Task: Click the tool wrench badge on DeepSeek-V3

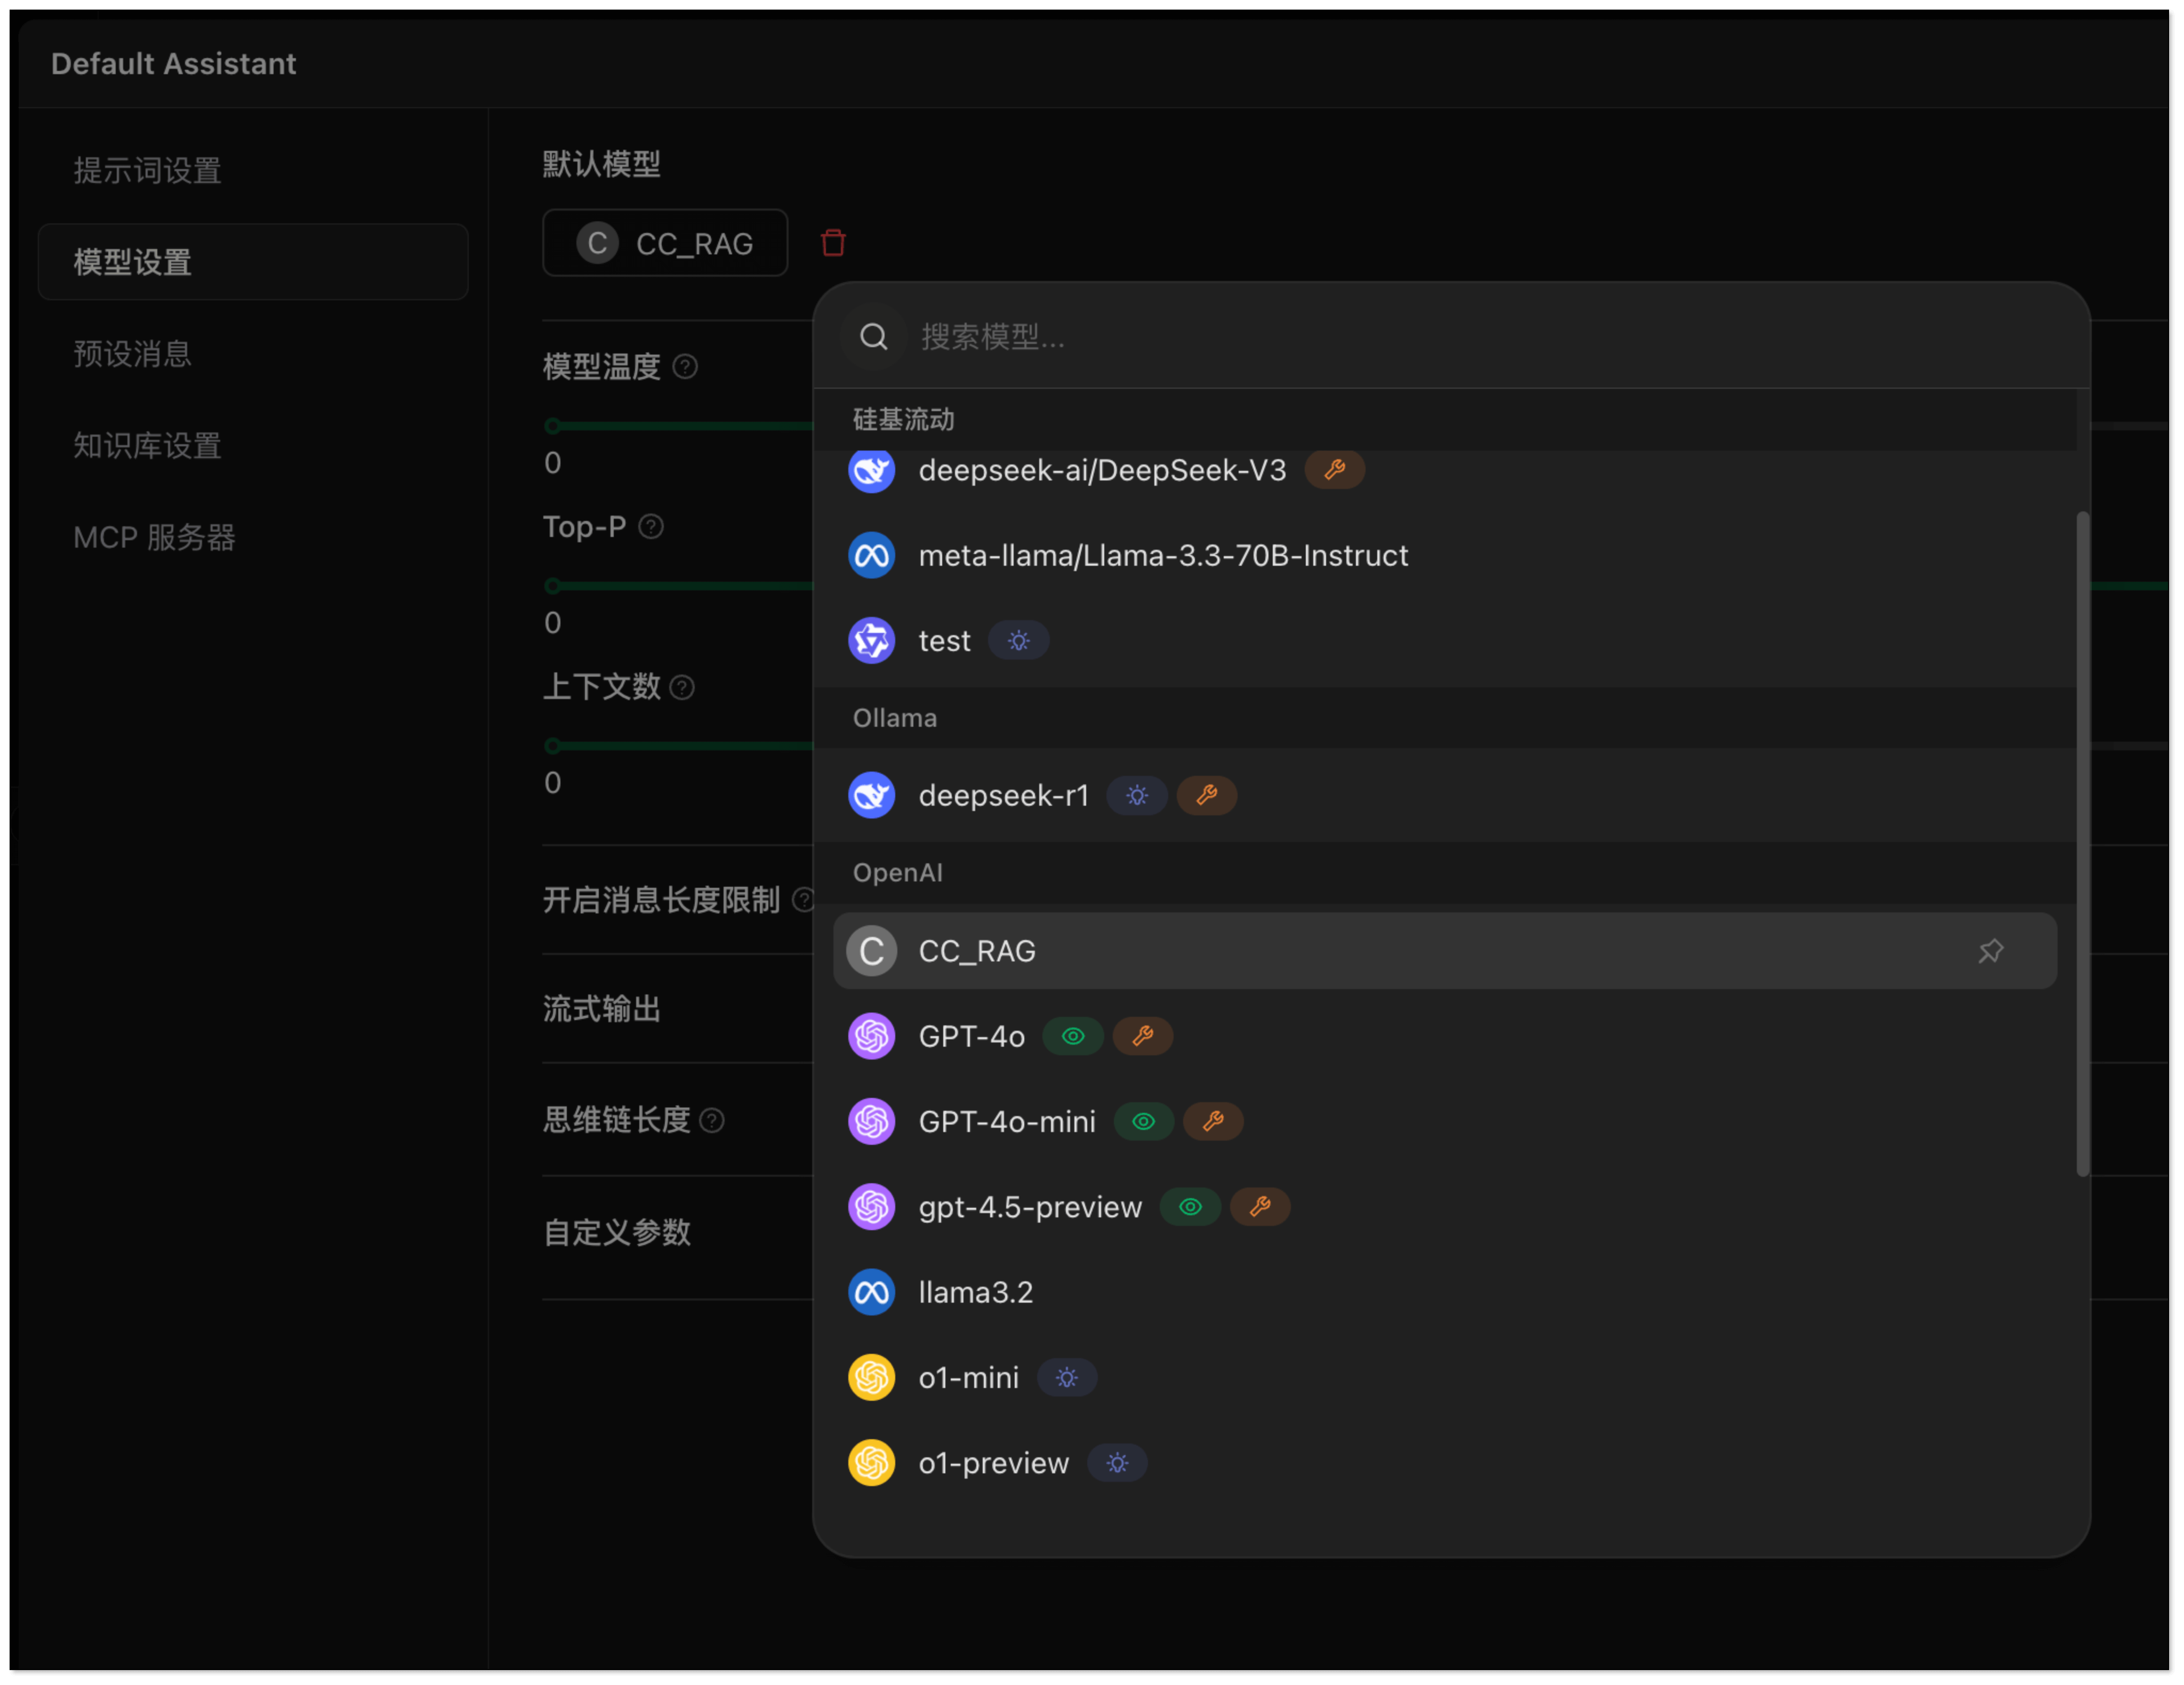Action: 1335,470
